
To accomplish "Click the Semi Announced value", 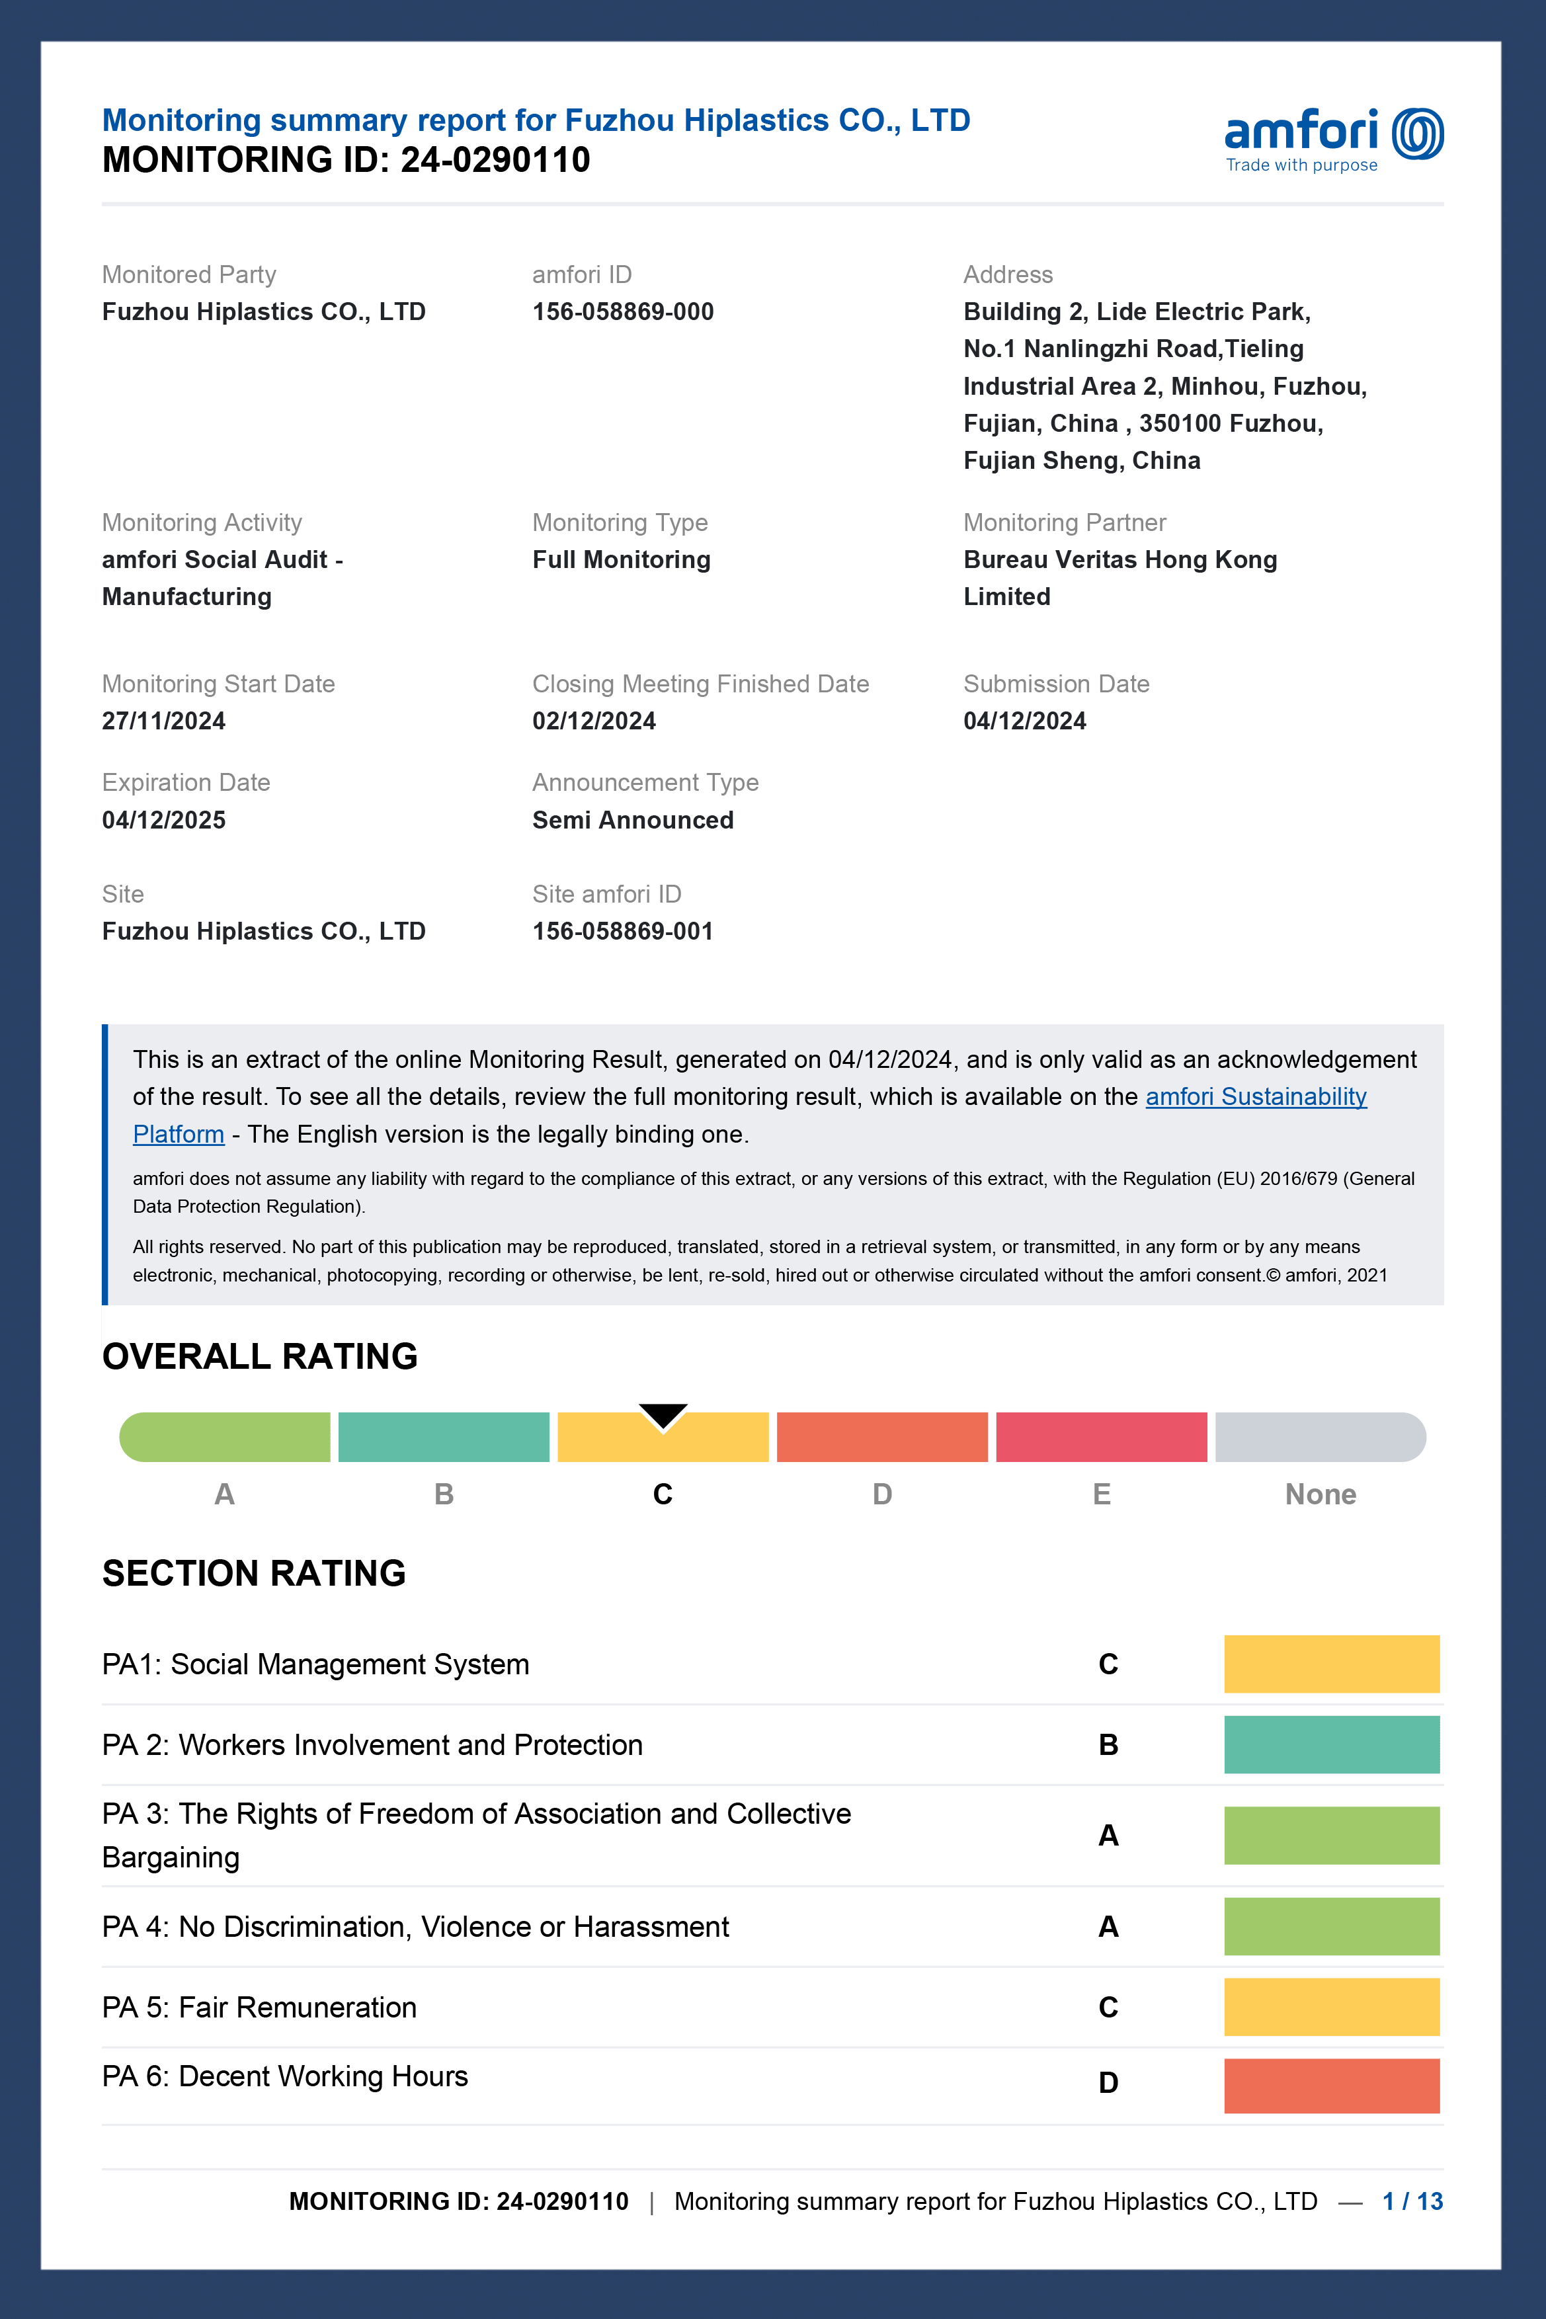I will (633, 819).
